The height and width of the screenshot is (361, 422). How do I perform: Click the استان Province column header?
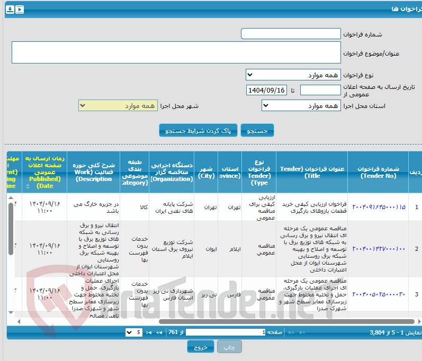pos(230,172)
